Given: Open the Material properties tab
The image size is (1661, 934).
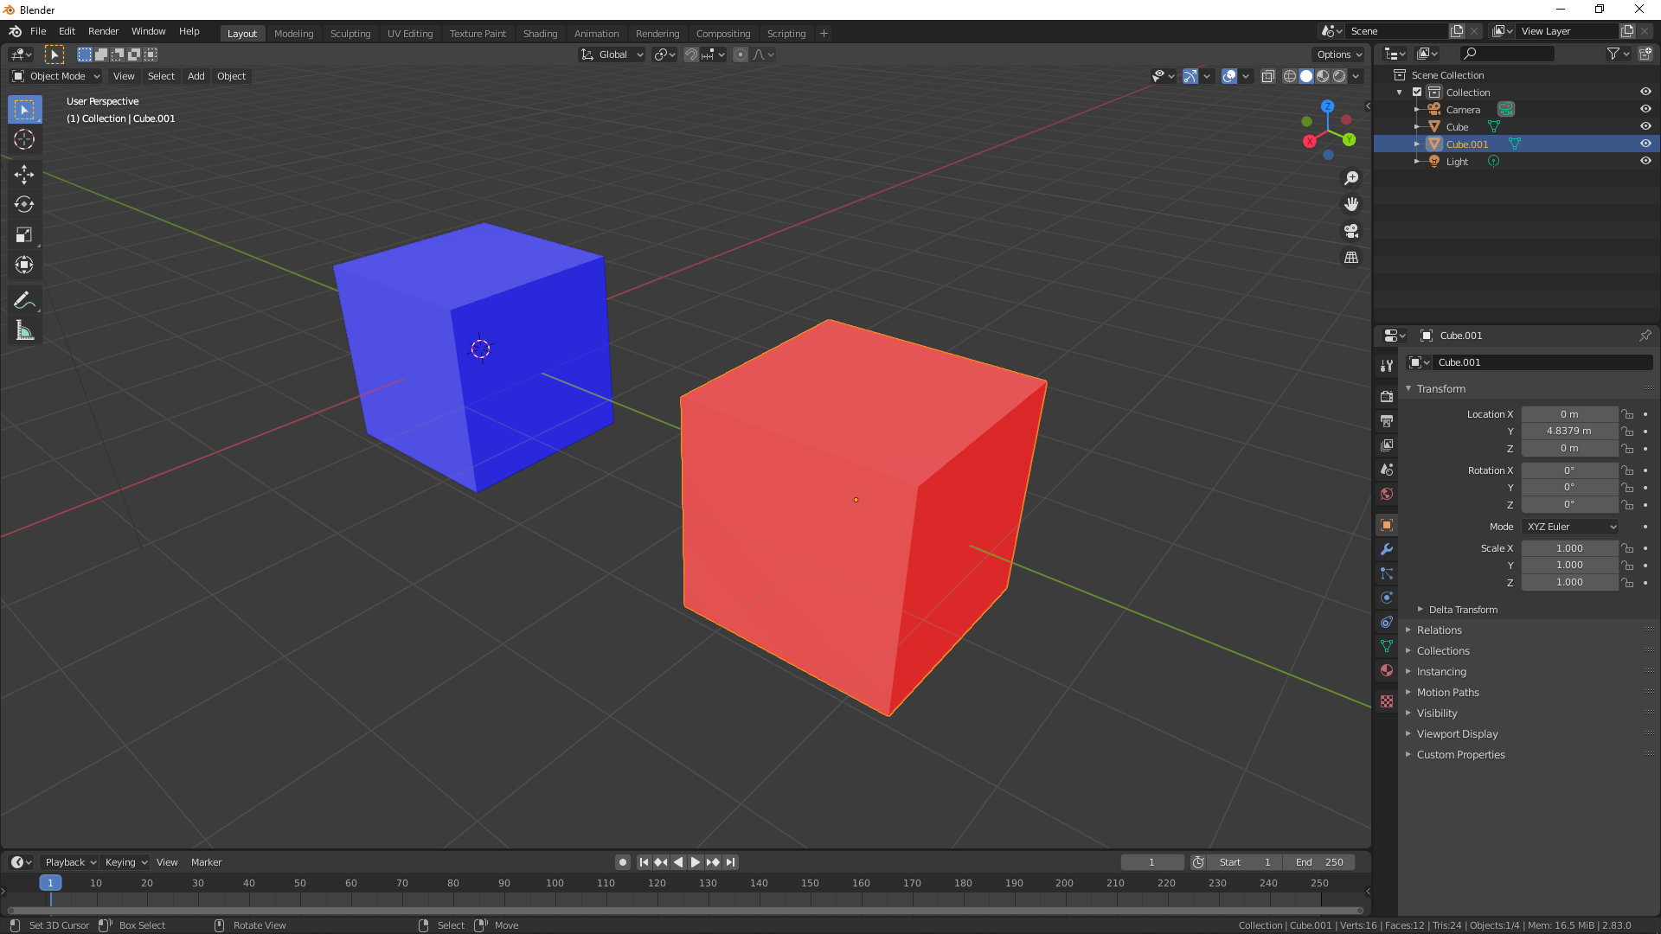Looking at the screenshot, I should tap(1387, 670).
